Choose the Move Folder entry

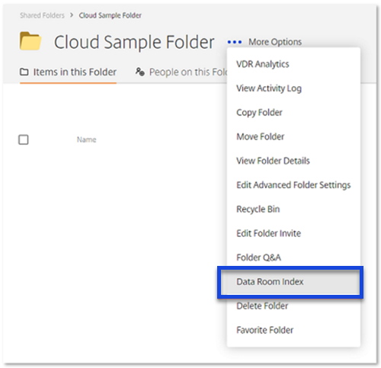point(260,136)
